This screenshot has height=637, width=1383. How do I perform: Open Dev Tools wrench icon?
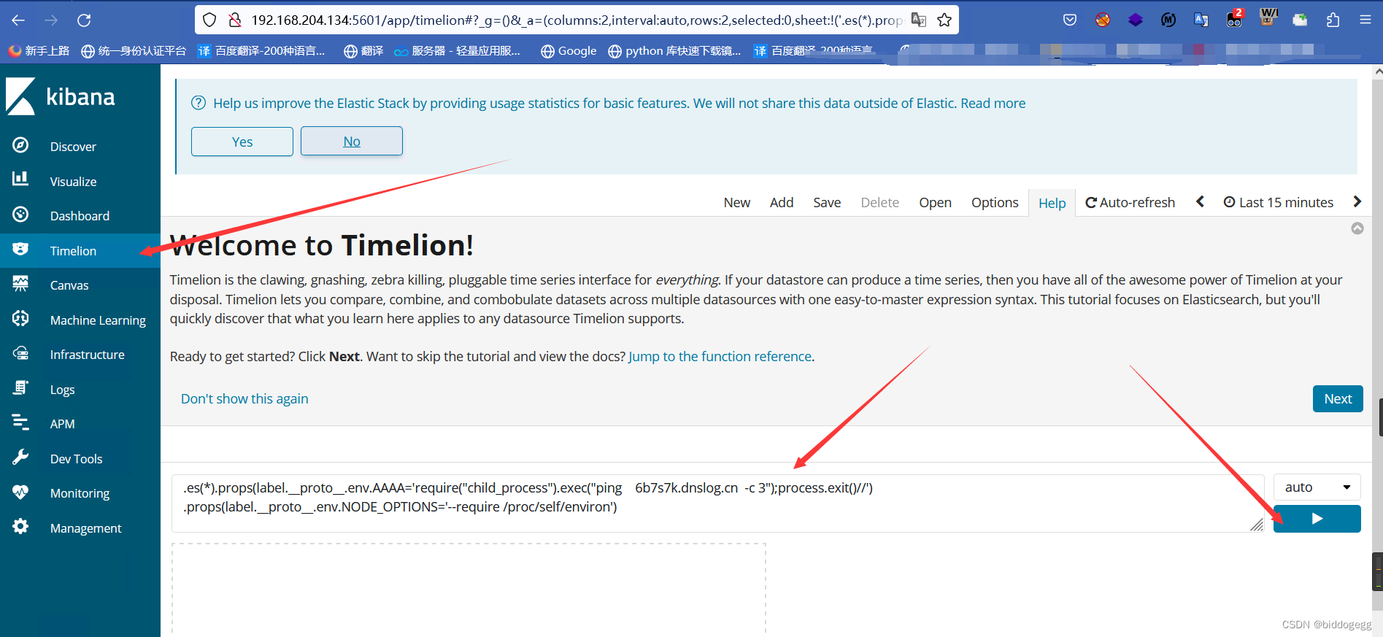click(20, 458)
